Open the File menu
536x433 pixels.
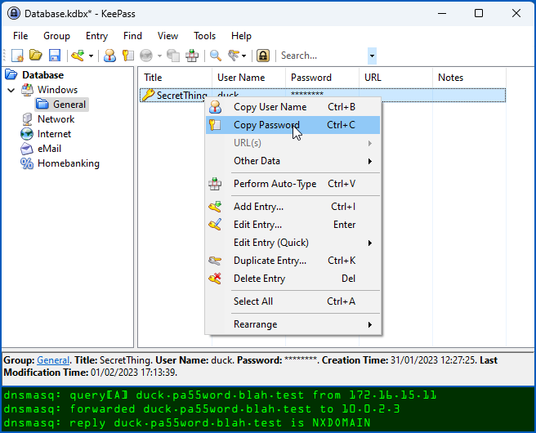pyautogui.click(x=20, y=36)
